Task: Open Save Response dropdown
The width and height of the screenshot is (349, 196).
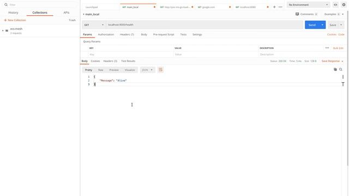Action: click(332, 61)
